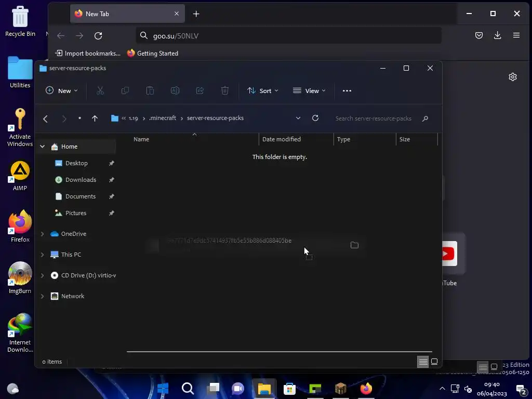Open Firefox application menu
Image resolution: width=532 pixels, height=399 pixels.
pyautogui.click(x=516, y=35)
